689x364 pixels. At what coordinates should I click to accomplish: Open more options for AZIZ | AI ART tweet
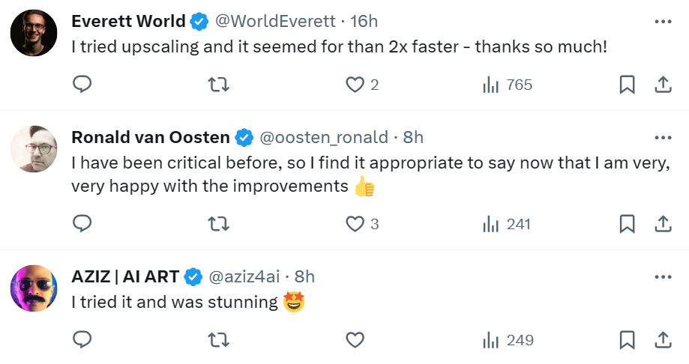pos(663,276)
